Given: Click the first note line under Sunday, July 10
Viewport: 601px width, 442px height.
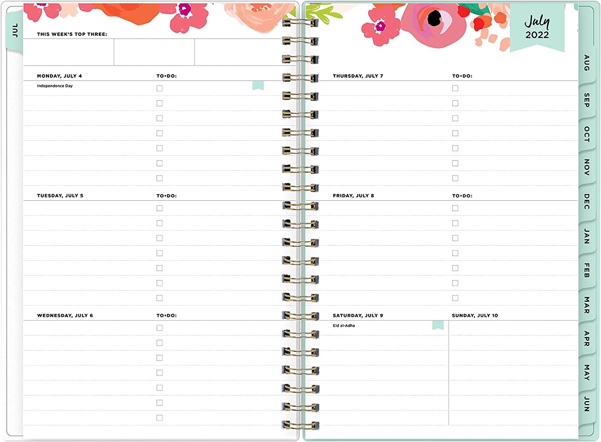Looking at the screenshot, I should 514,328.
